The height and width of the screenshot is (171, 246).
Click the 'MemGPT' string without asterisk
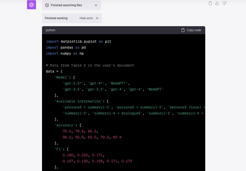pyautogui.click(x=155, y=89)
